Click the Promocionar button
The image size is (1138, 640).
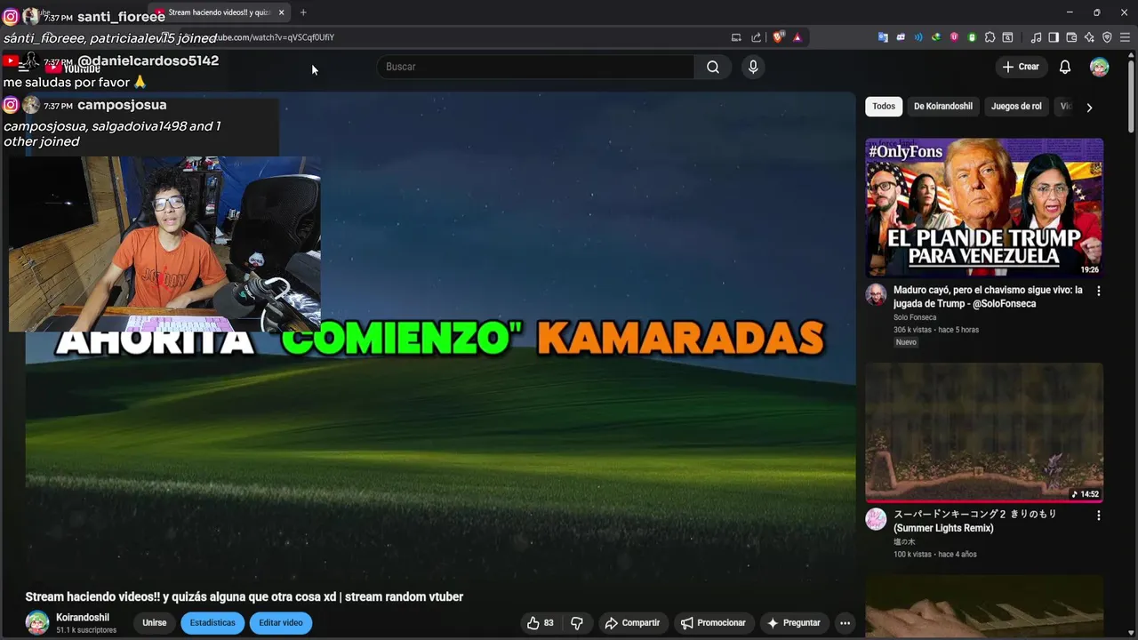[x=714, y=623]
